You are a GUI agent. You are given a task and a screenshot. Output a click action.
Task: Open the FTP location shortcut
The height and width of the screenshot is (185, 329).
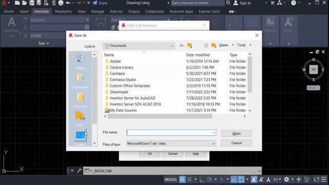[x=80, y=119]
